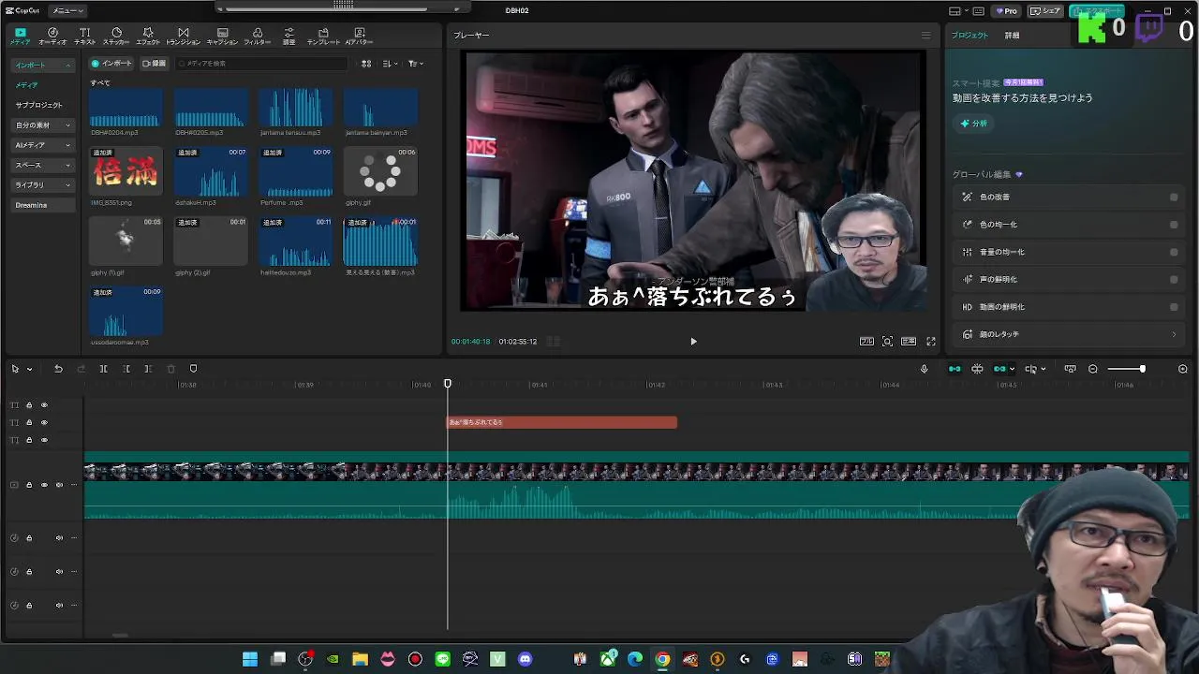The width and height of the screenshot is (1199, 674).
Task: Hide the main video track with eye icon
Action: pyautogui.click(x=44, y=485)
